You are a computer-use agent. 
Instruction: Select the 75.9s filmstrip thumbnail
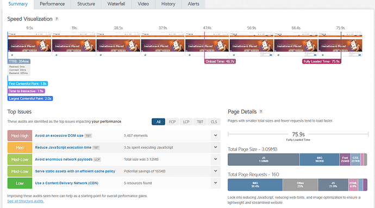pyautogui.click(x=340, y=44)
